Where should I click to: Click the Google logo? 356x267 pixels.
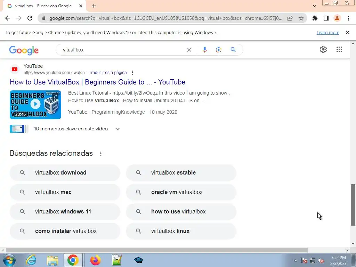tap(24, 50)
